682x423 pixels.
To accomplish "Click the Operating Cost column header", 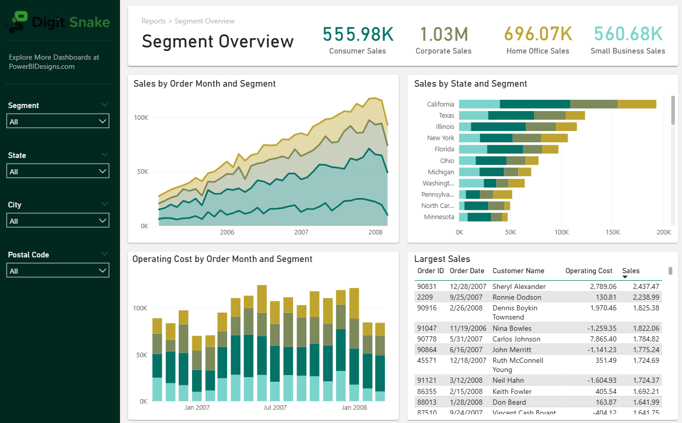I will pyautogui.click(x=589, y=271).
